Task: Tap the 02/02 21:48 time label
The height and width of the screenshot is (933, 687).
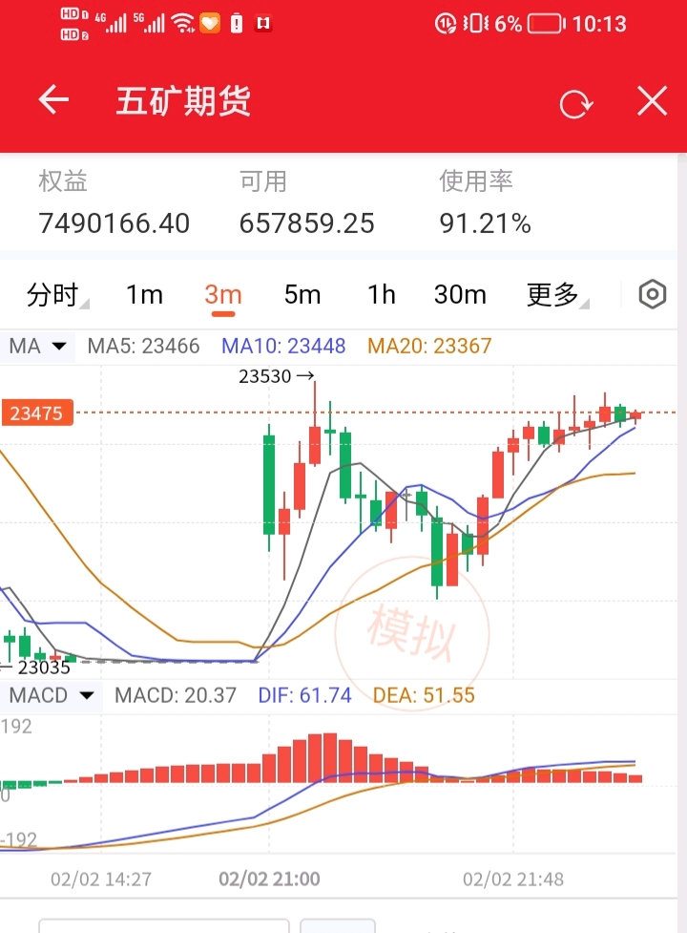Action: click(513, 879)
